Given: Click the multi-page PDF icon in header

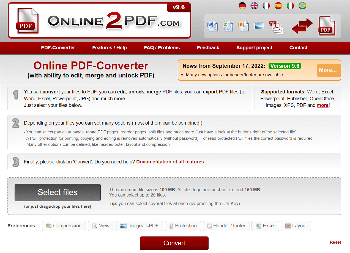Looking at the screenshot, I should (x=276, y=27).
